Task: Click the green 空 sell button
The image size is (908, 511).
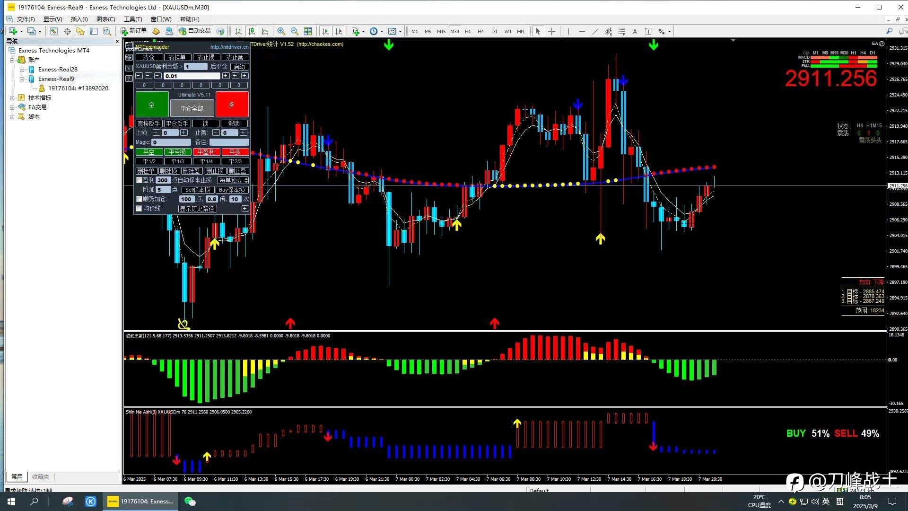Action: pyautogui.click(x=152, y=105)
